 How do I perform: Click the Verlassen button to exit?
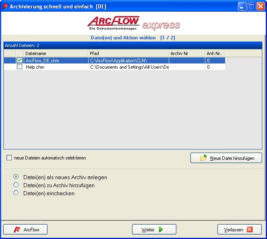pyautogui.click(x=240, y=229)
